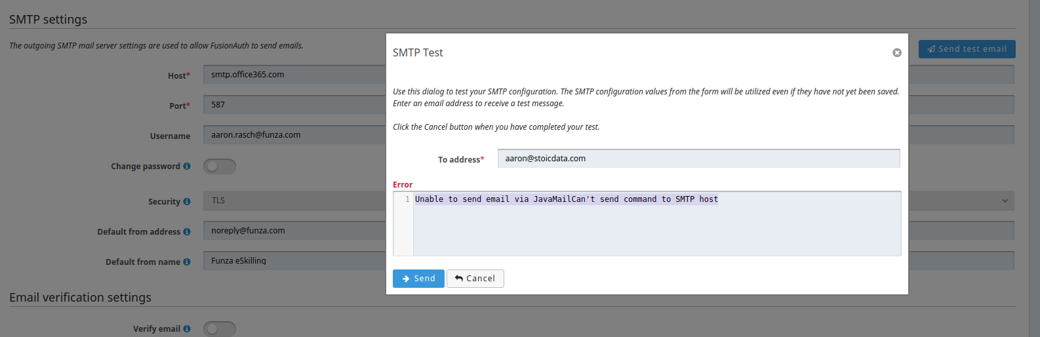Click the Change password info icon
Viewport: 1040px width, 337px height.
coord(187,167)
